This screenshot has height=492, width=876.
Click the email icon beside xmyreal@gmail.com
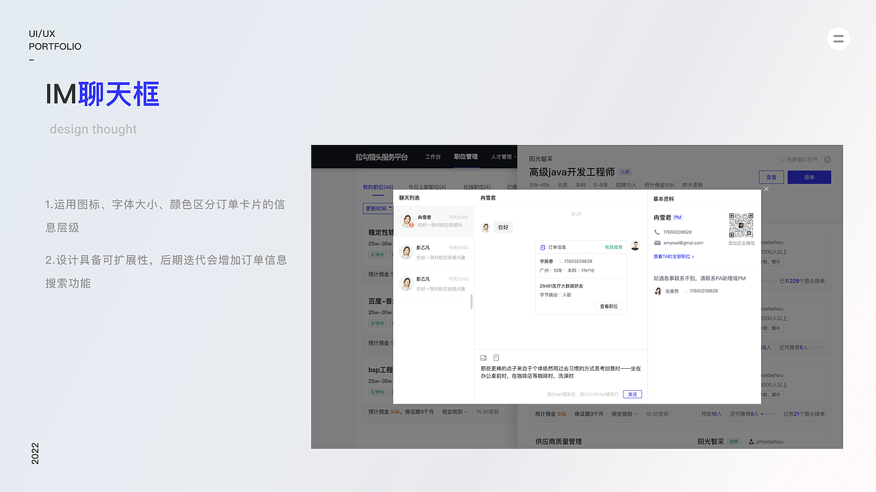[x=657, y=243]
